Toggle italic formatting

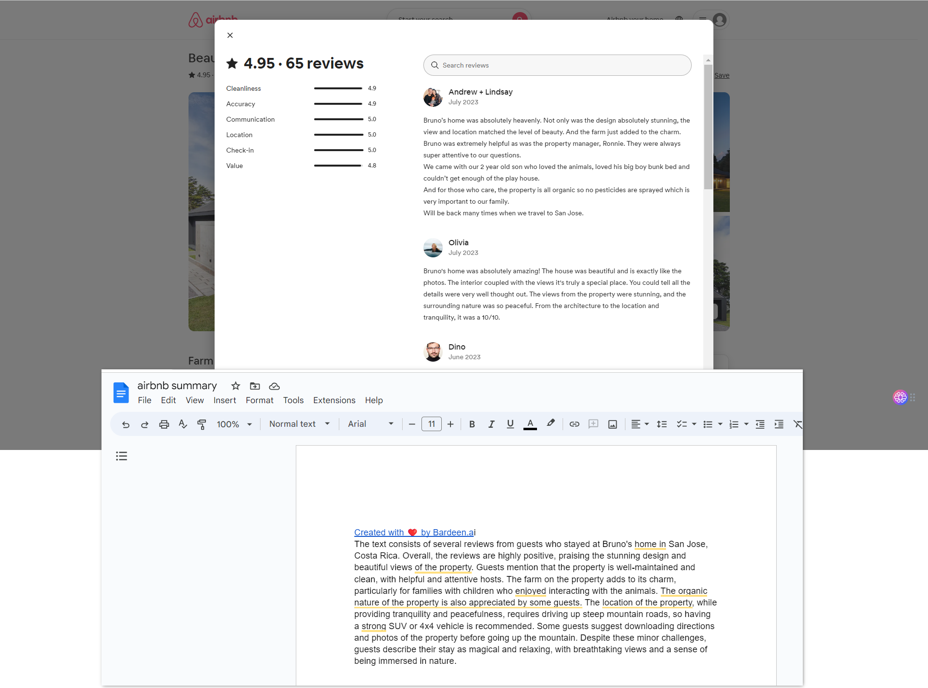click(x=491, y=424)
